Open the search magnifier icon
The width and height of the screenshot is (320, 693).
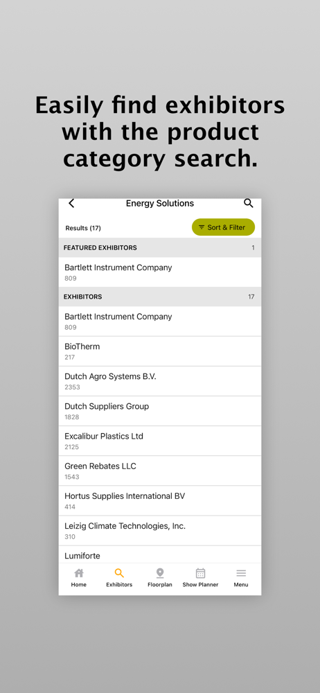pos(249,203)
